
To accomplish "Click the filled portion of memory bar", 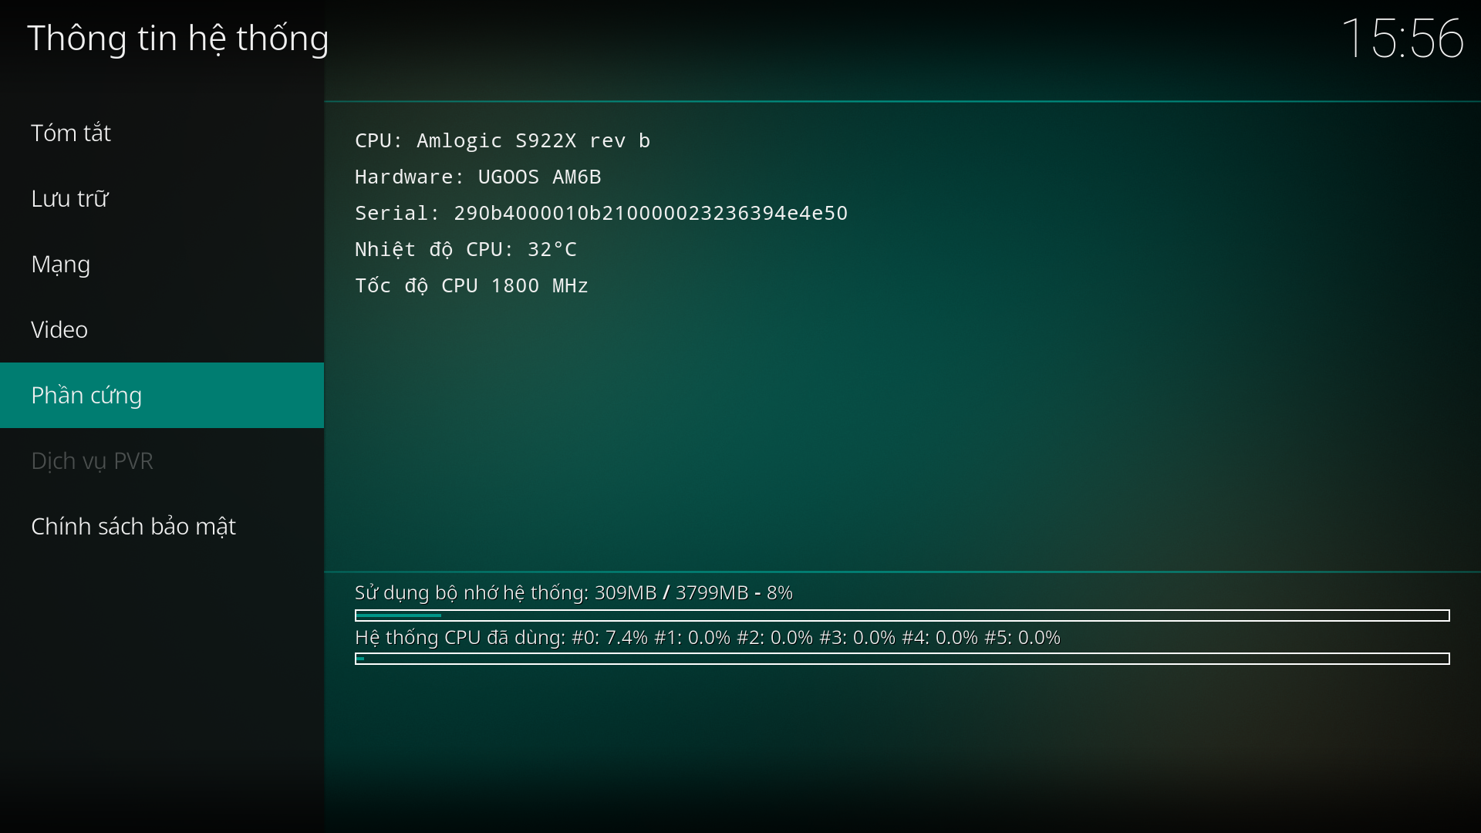I will (x=398, y=615).
